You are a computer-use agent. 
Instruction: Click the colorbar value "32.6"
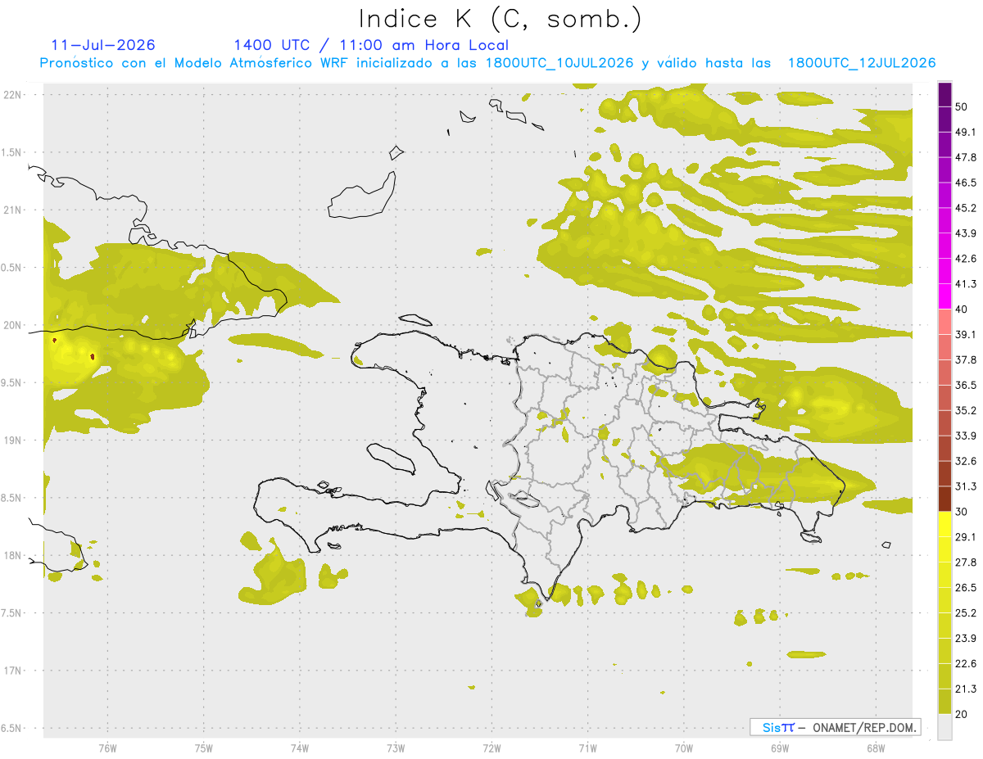[x=967, y=461]
